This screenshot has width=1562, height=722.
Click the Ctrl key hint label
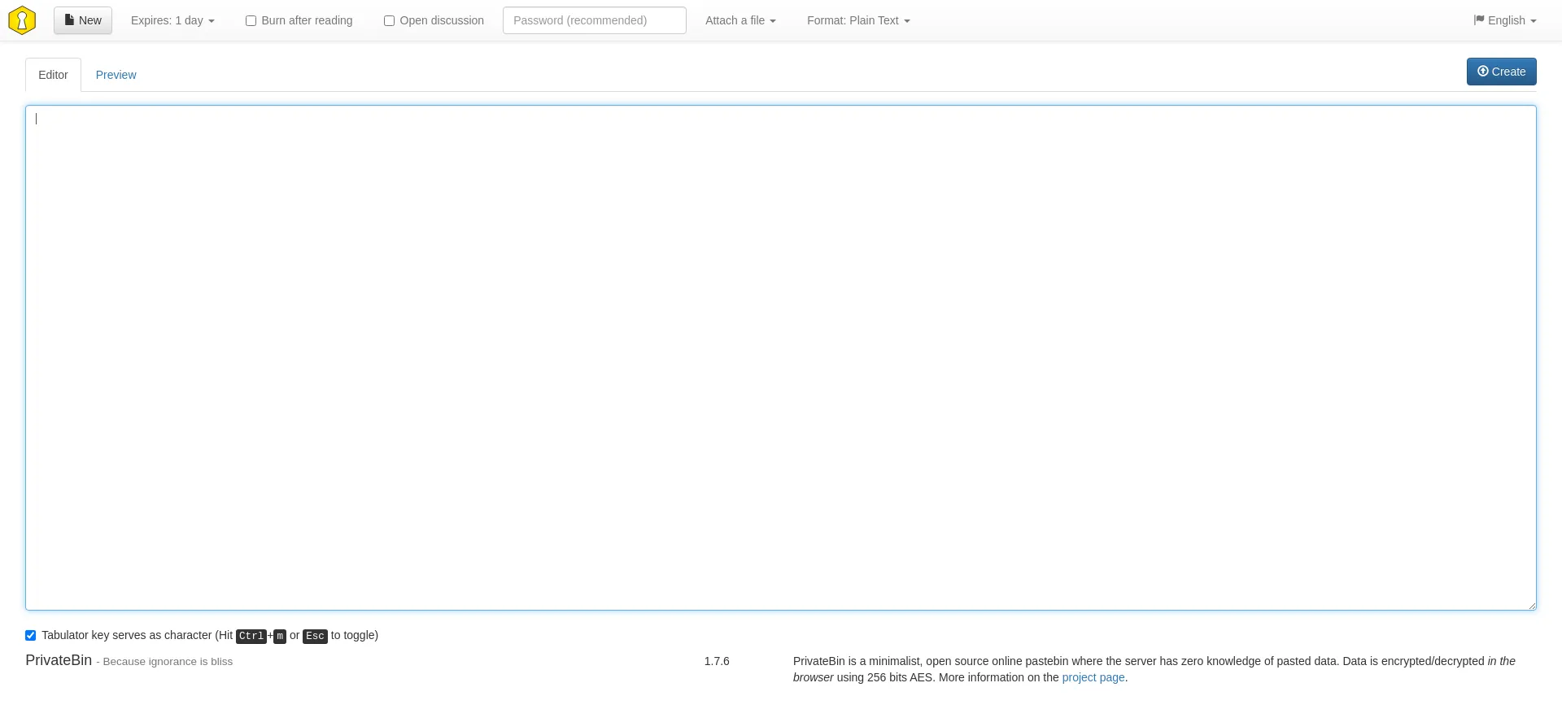pyautogui.click(x=251, y=636)
